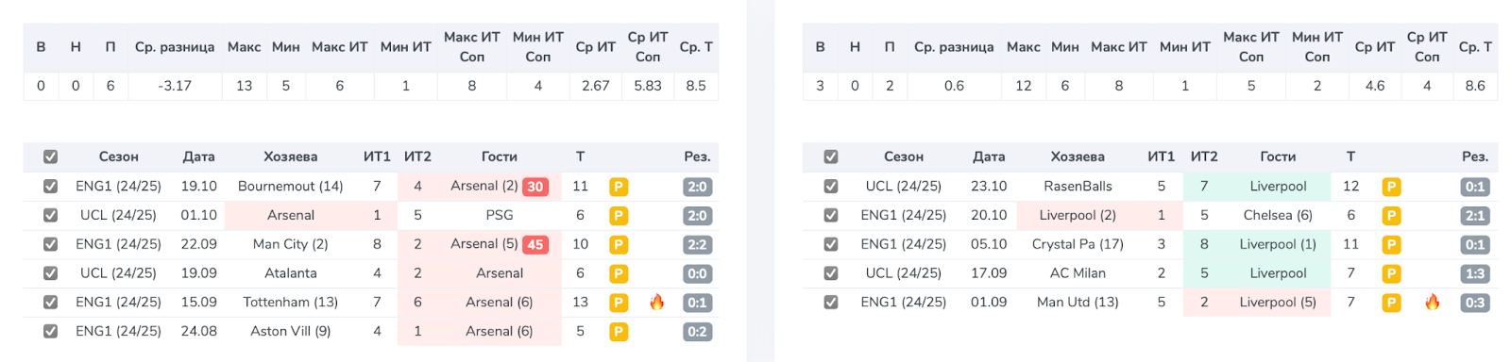Click yellow P icon in AC Milan row
1511x362 pixels.
click(1391, 273)
